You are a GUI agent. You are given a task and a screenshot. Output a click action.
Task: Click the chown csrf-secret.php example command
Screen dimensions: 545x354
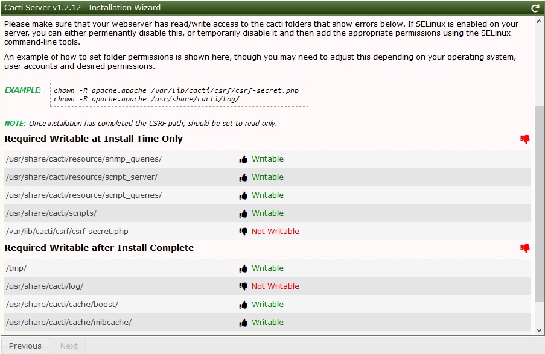coord(176,90)
